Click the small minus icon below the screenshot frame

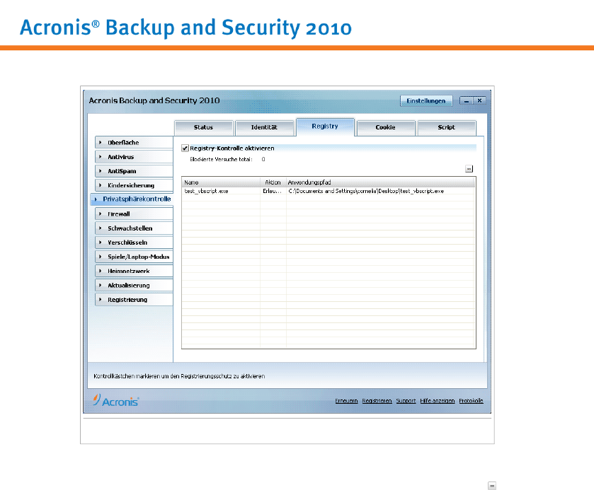click(492, 486)
